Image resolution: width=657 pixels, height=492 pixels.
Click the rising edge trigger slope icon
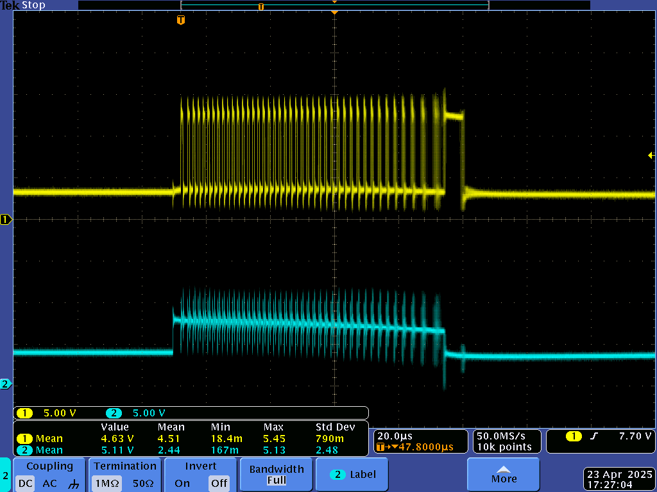click(x=594, y=436)
